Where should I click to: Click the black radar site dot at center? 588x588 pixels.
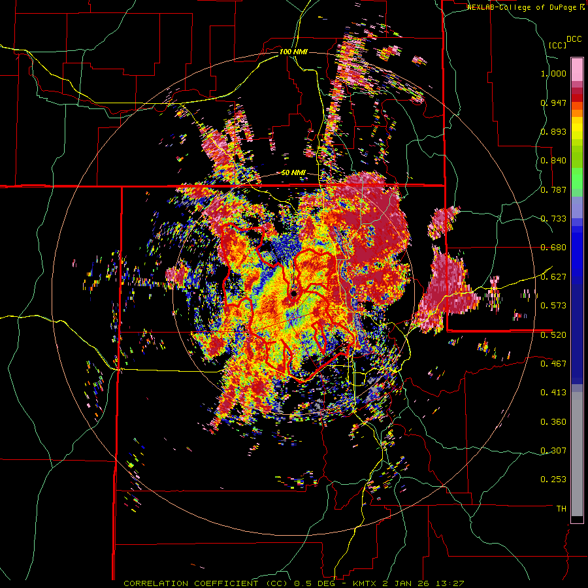pyautogui.click(x=293, y=293)
